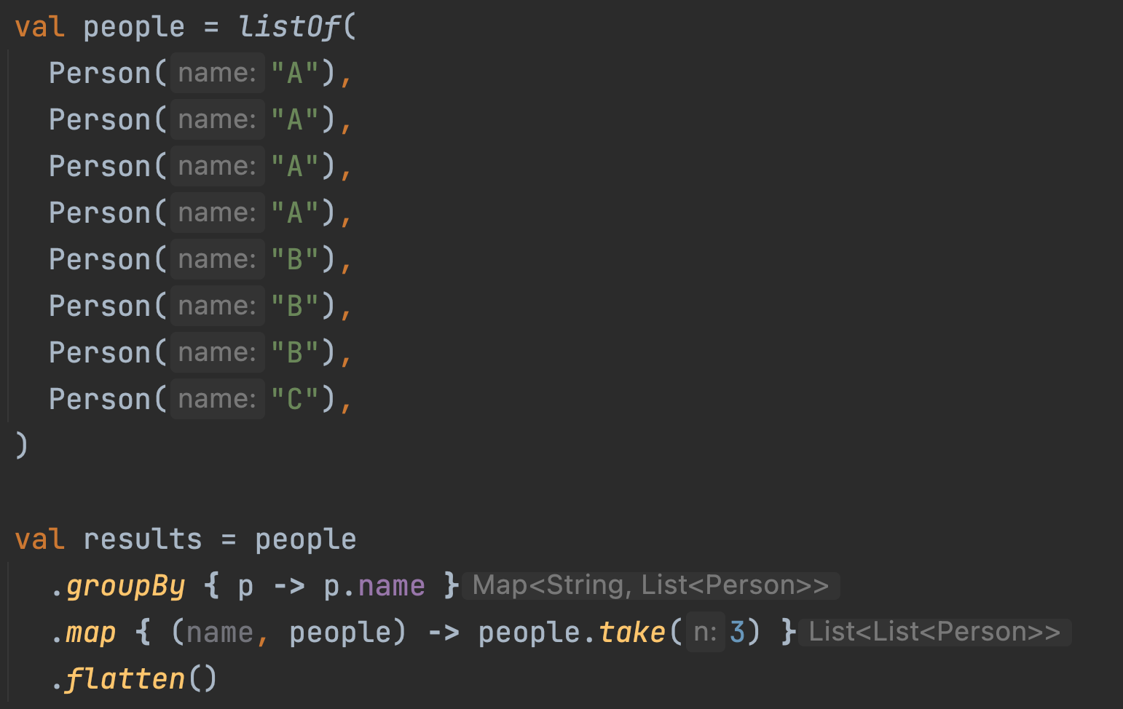Click the take method call
This screenshot has height=709, width=1123.
[x=632, y=633]
